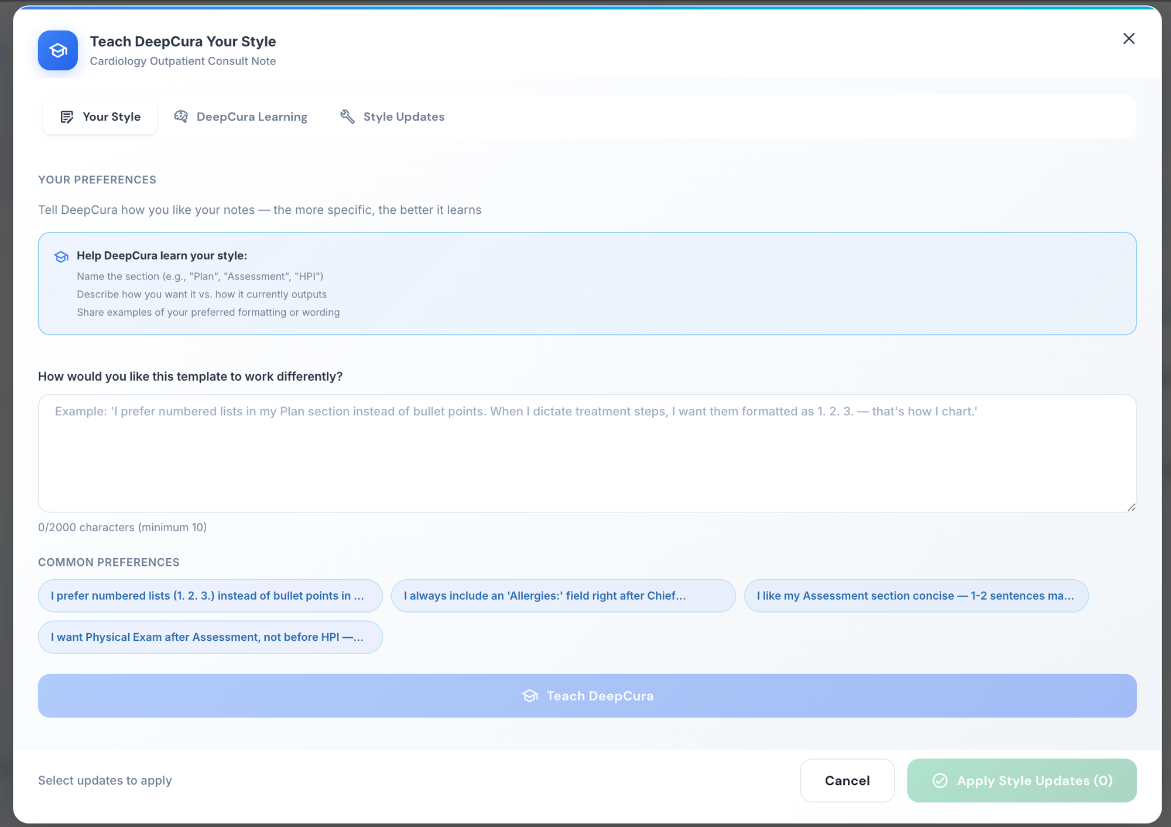The height and width of the screenshot is (827, 1171).
Task: Click the '0/2000 characters (minimum 10)' counter
Action: (x=122, y=527)
